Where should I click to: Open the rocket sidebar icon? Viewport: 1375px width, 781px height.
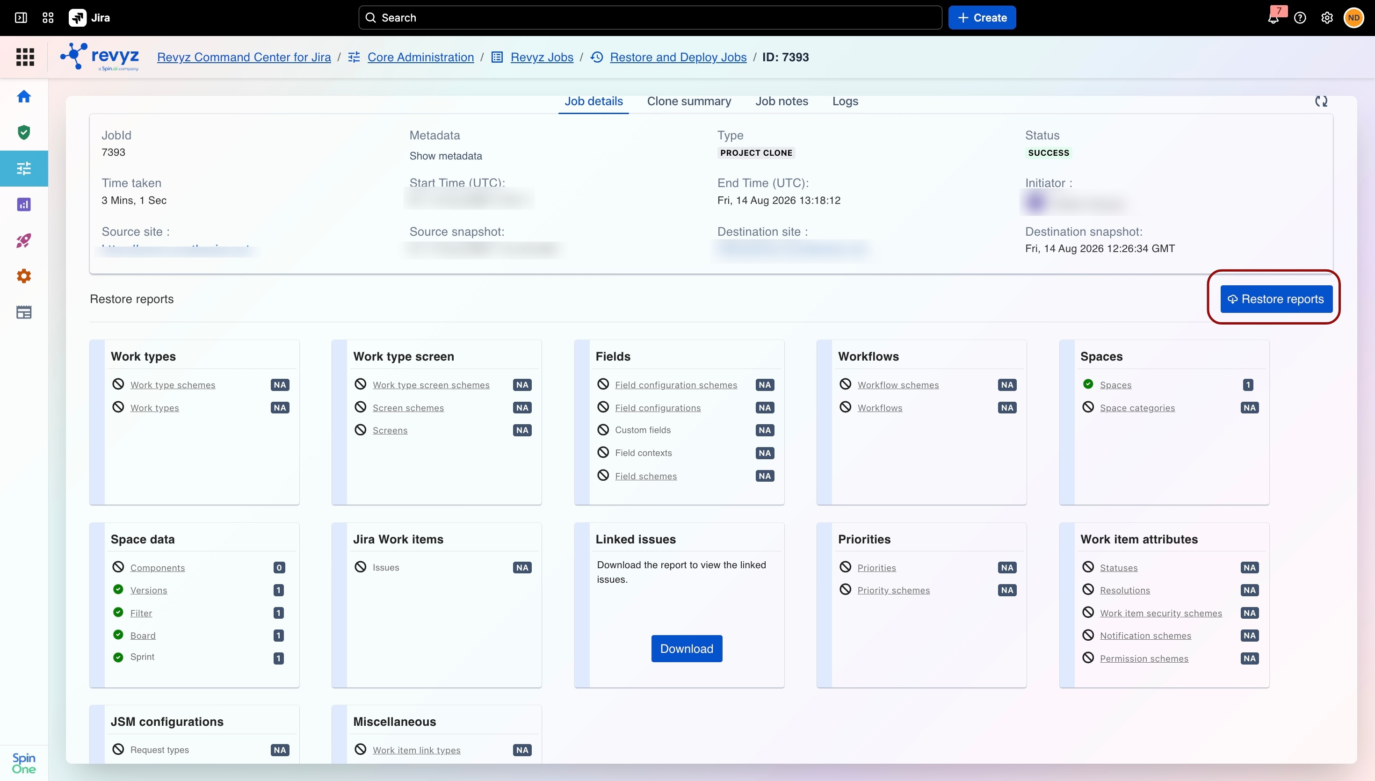click(x=23, y=240)
